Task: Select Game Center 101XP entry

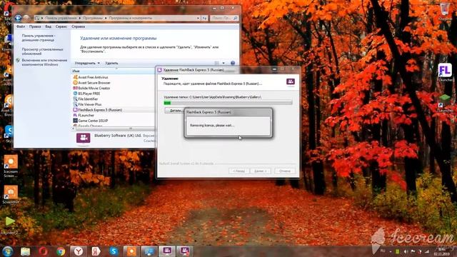Action: [x=90, y=121]
